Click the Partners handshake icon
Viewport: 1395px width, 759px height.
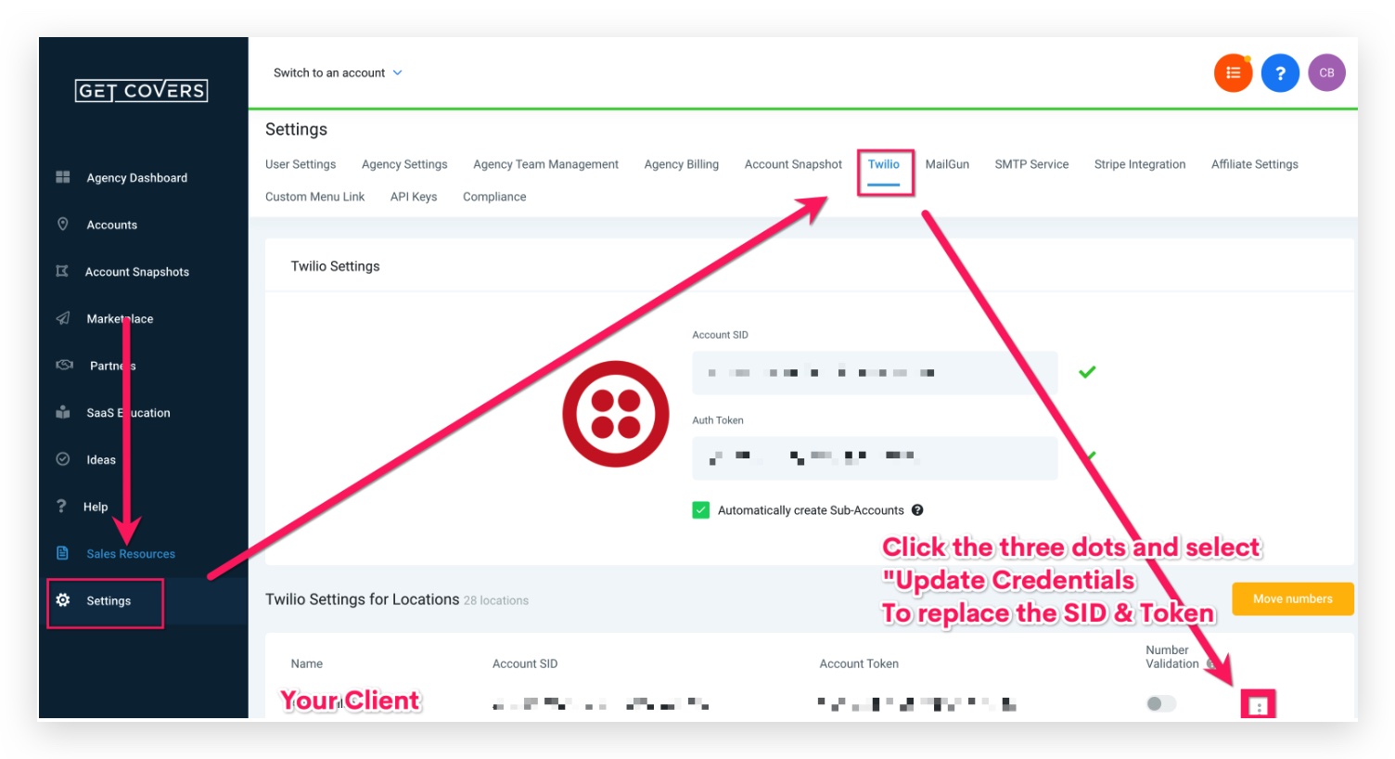point(64,365)
